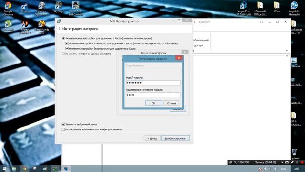Stop recording with red square button
Image resolution: width=305 pixels, height=172 pixels.
click(x=302, y=162)
